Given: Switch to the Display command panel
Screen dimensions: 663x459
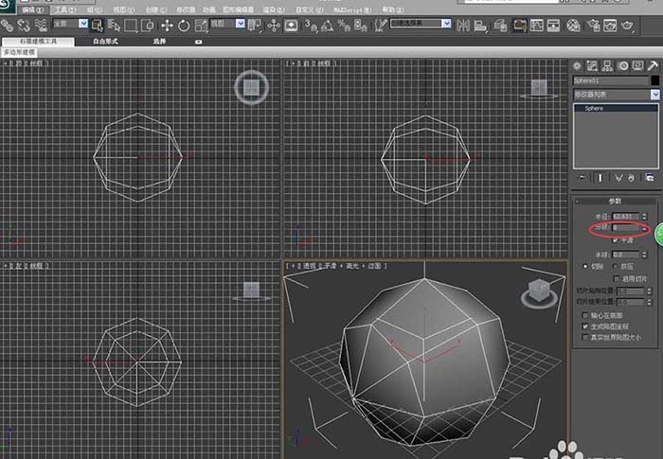Looking at the screenshot, I should click(x=638, y=65).
